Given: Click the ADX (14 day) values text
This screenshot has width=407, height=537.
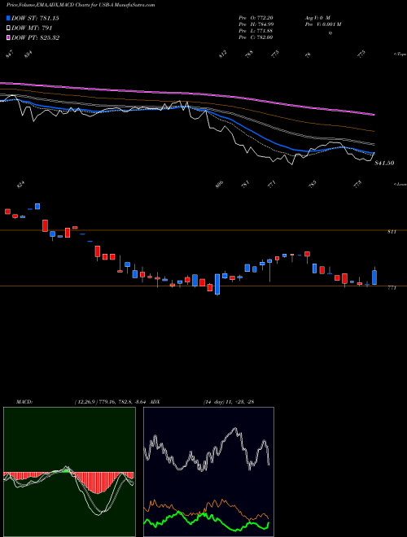Looking at the screenshot, I should pos(229,402).
